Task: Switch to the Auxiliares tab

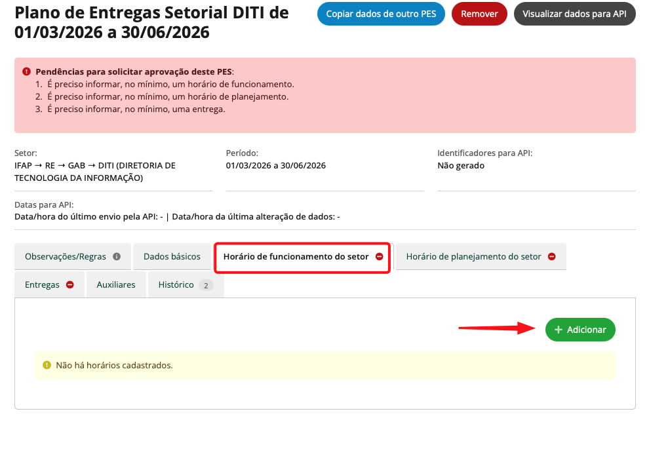Action: click(x=116, y=285)
